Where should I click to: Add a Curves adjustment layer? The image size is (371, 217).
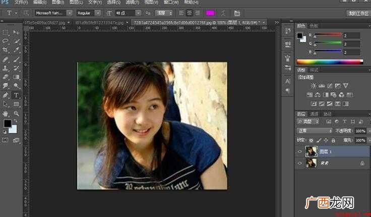coord(330,86)
